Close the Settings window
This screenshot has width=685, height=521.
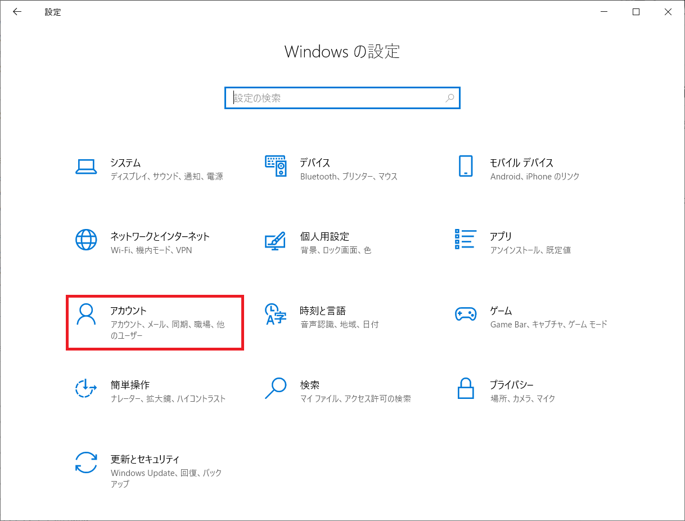668,12
